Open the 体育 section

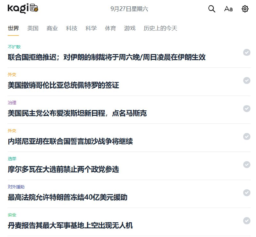point(110,28)
